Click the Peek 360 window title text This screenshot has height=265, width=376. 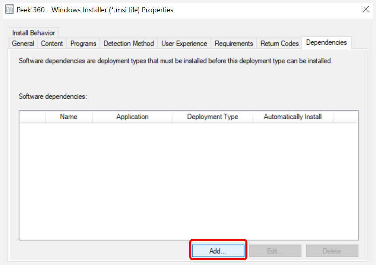95,10
